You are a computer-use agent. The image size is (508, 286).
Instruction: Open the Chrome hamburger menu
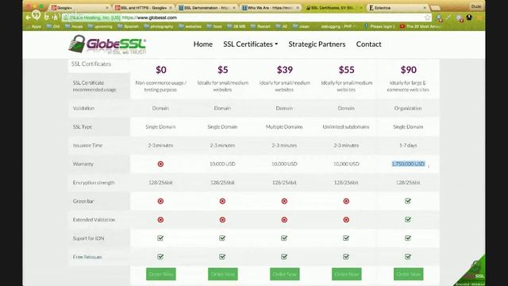click(479, 17)
